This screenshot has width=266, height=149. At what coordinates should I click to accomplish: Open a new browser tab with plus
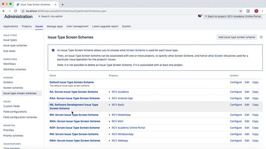pos(63,5)
